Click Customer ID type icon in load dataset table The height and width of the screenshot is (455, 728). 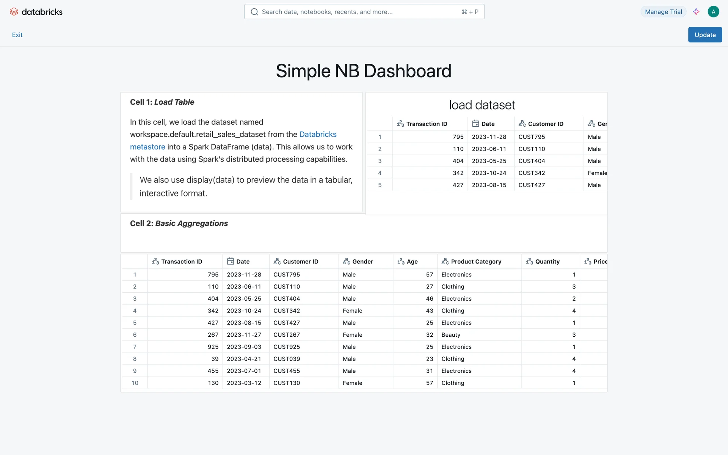click(x=522, y=124)
